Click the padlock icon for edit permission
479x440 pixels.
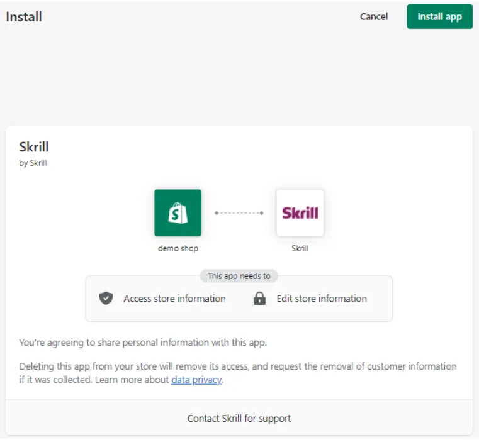click(259, 299)
